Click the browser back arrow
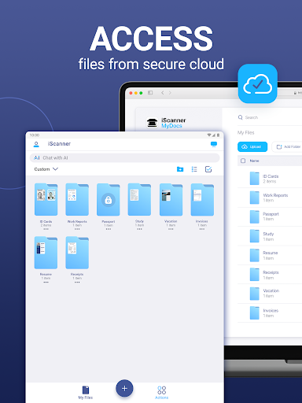 point(163,93)
